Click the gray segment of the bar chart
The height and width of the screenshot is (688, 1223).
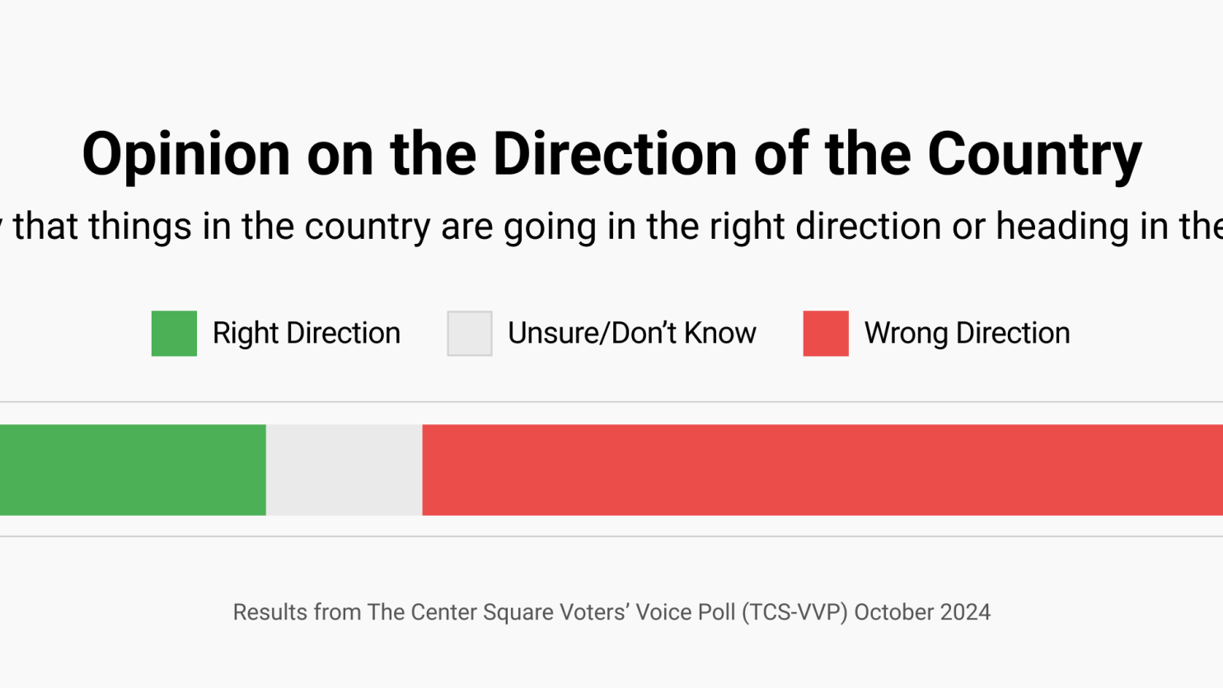[x=344, y=470]
